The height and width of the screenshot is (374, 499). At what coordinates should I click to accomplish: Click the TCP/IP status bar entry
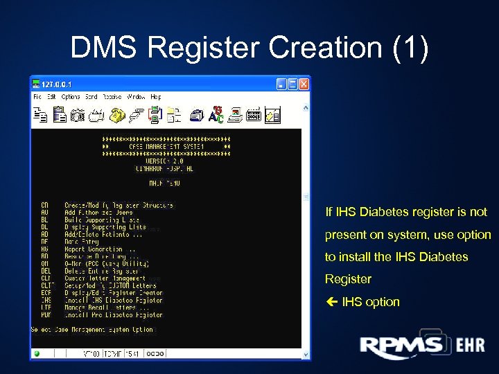113,354
